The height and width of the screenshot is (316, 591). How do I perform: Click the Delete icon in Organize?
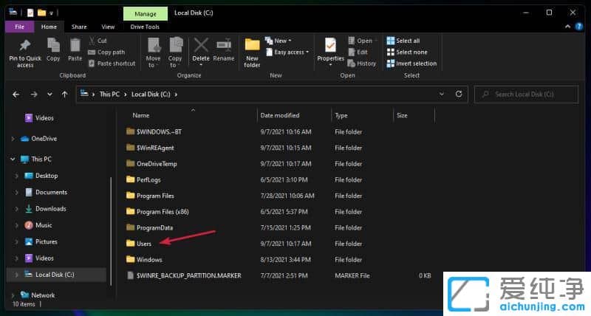click(201, 45)
